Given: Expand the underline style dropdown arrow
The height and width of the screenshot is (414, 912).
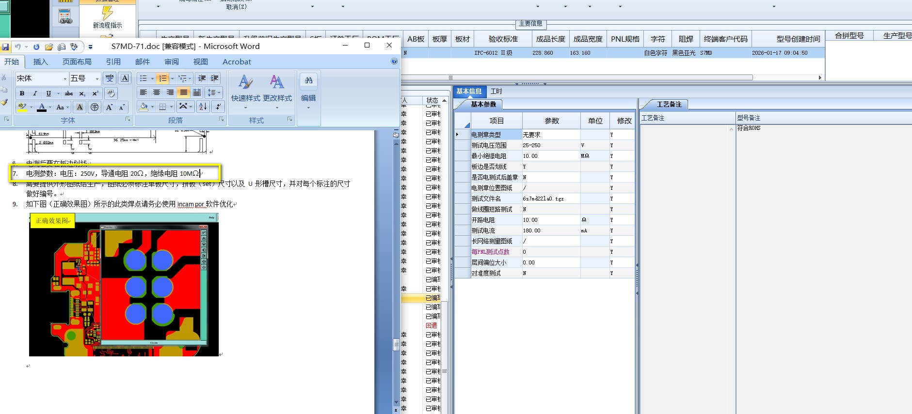Looking at the screenshot, I should pyautogui.click(x=59, y=93).
